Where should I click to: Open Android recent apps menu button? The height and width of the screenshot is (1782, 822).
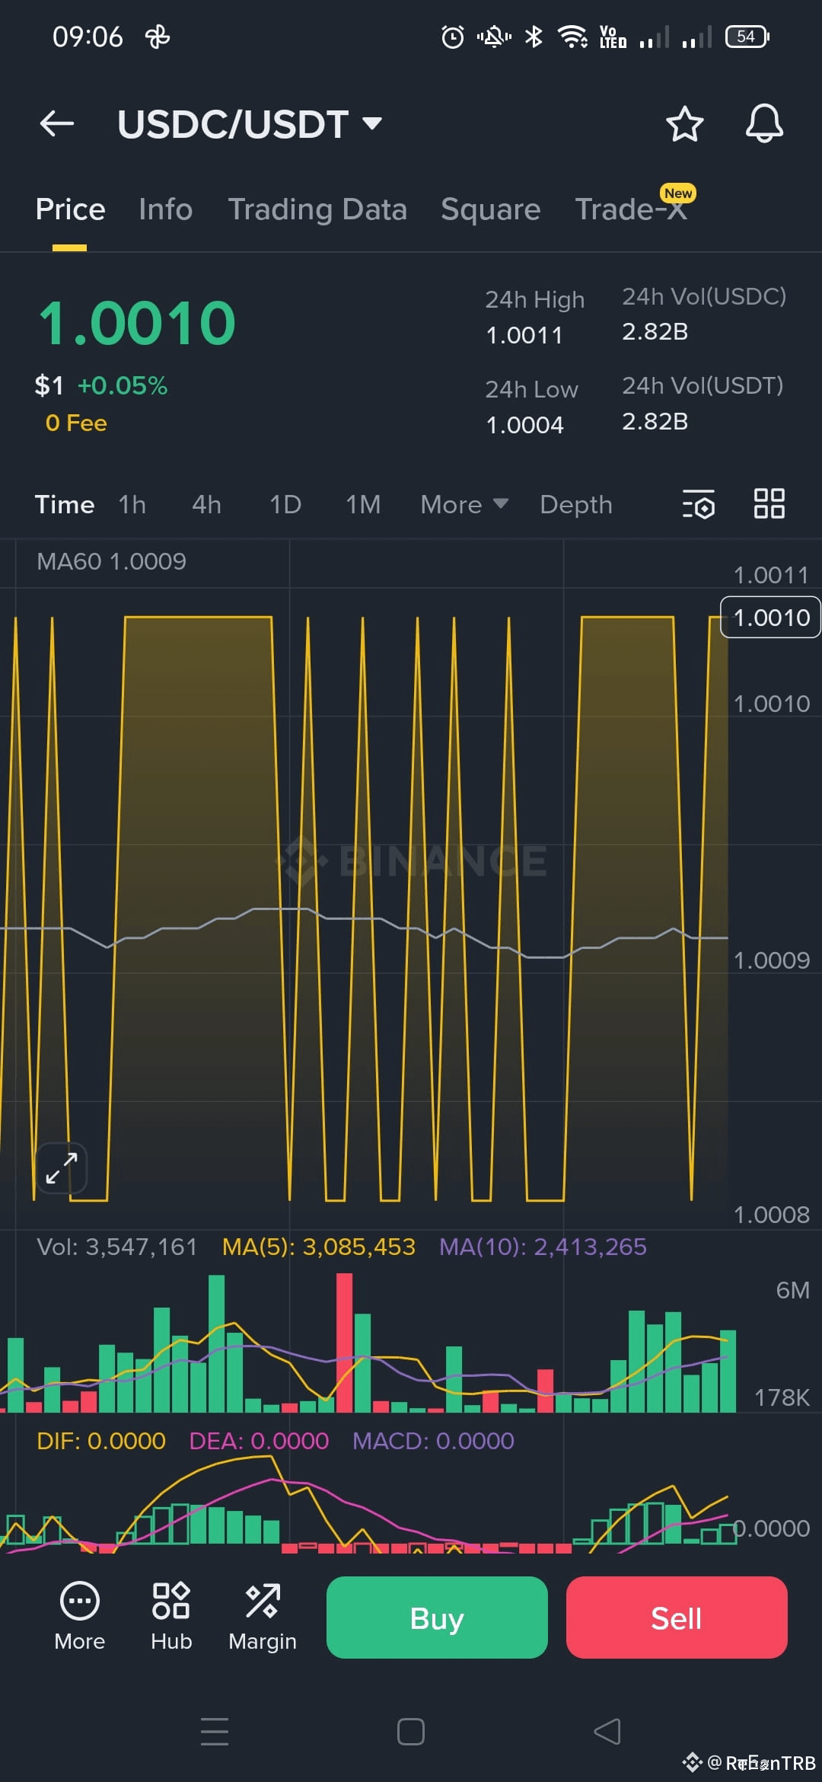tap(215, 1732)
